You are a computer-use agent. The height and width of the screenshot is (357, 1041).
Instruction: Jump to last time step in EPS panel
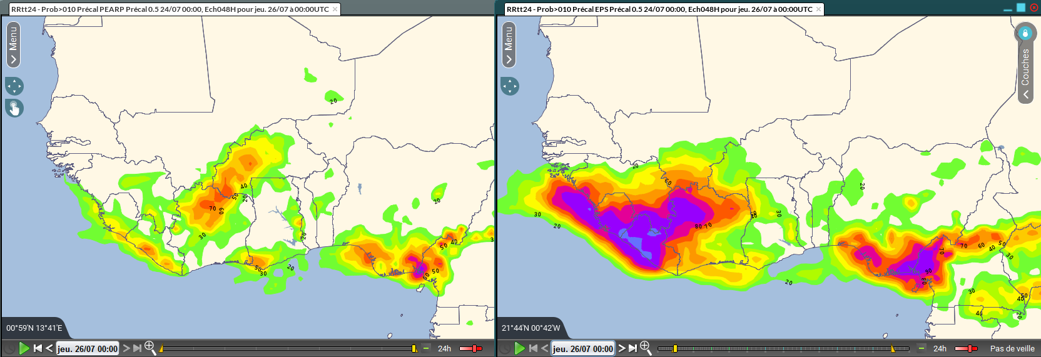[x=633, y=348]
